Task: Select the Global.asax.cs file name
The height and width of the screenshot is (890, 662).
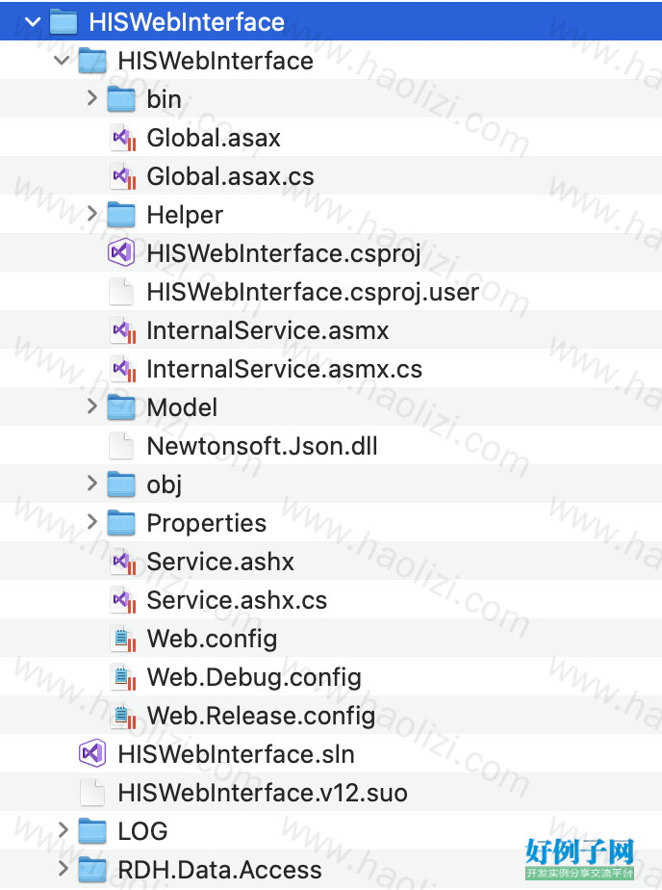Action: point(230,176)
